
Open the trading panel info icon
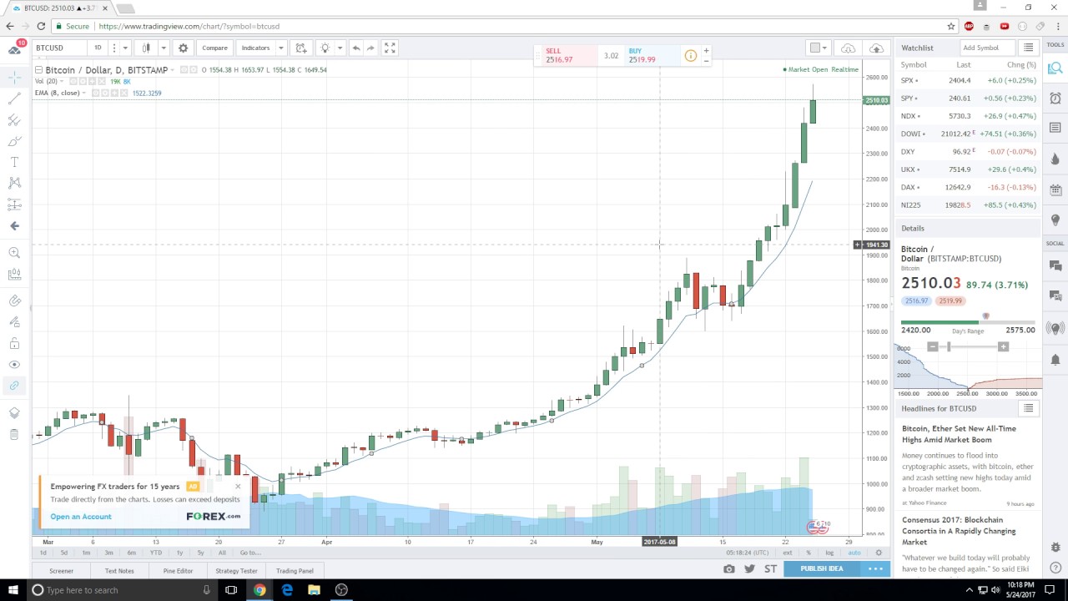pos(691,56)
